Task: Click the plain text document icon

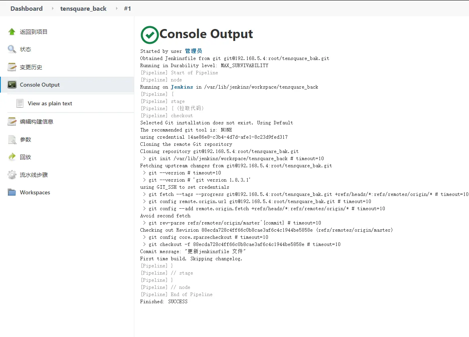Action: click(x=20, y=103)
